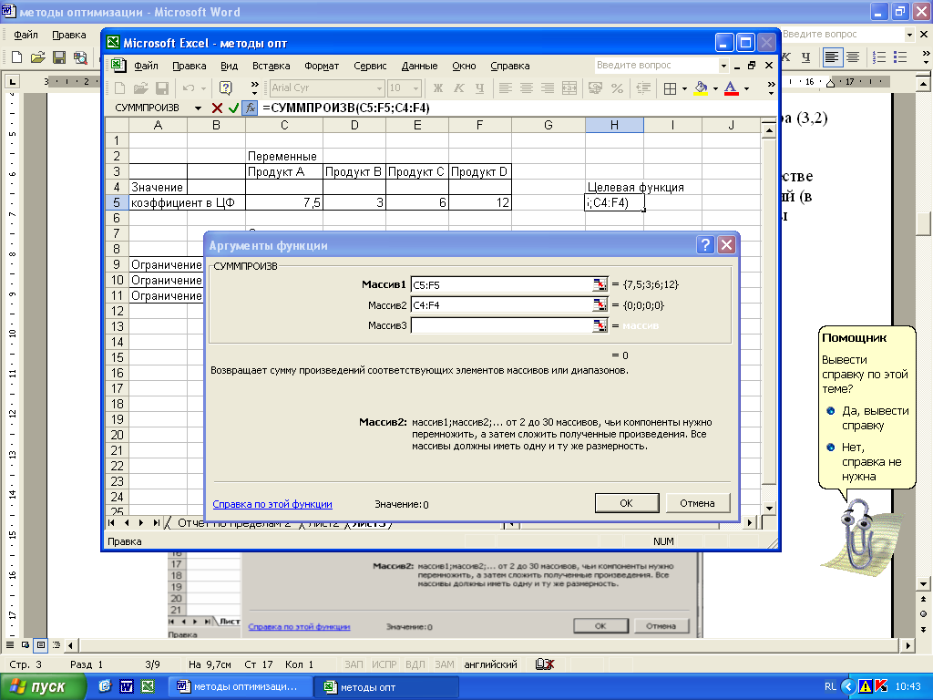Switch to методы опт Excel taskbar button
This screenshot has width=933, height=700.
pyautogui.click(x=386, y=687)
